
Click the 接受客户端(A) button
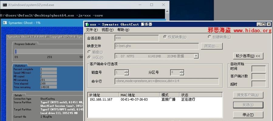point(248,95)
